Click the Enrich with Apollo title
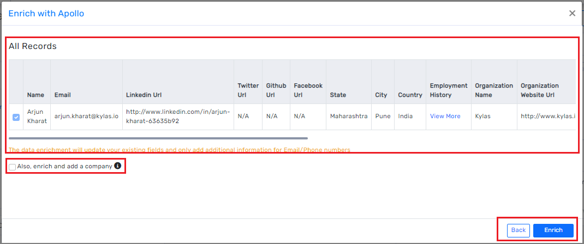The image size is (584, 244). click(46, 14)
